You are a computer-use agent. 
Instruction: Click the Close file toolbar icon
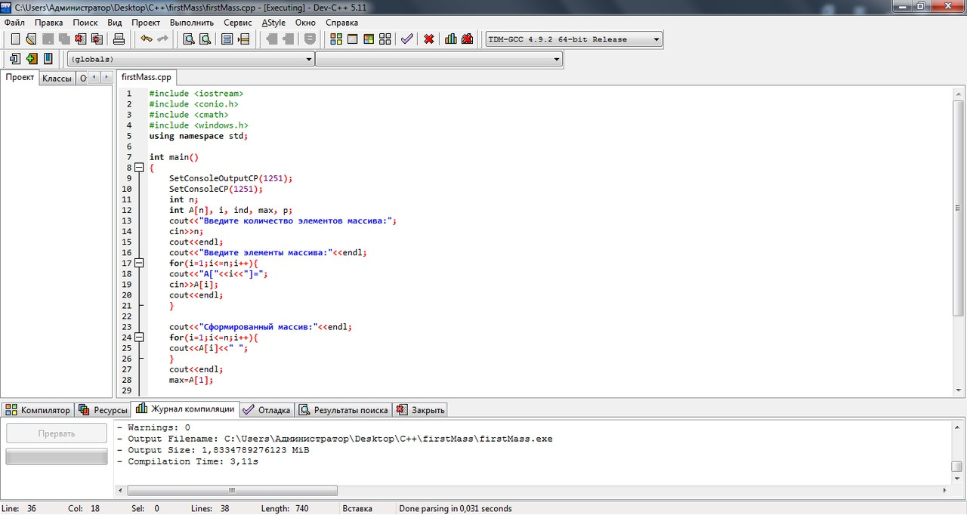tap(81, 39)
